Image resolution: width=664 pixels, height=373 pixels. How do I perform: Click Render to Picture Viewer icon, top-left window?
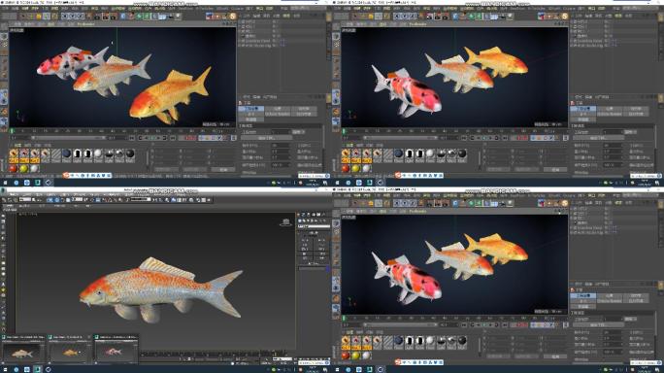(x=106, y=17)
